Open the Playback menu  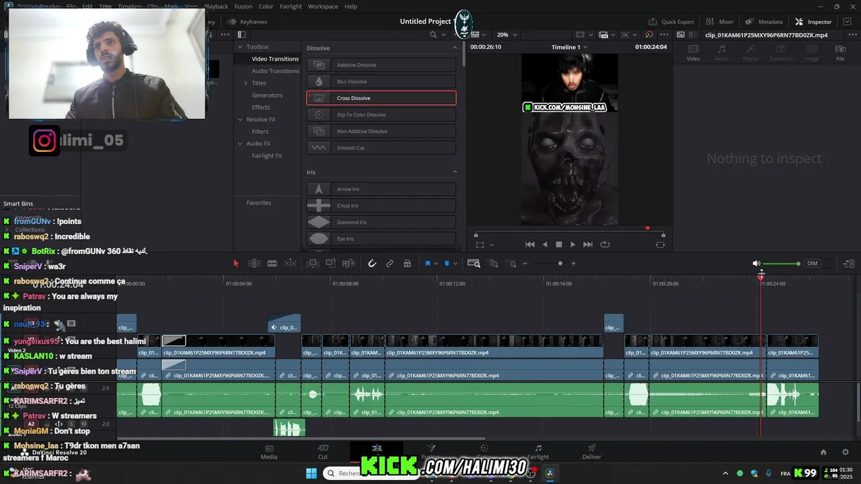[216, 6]
